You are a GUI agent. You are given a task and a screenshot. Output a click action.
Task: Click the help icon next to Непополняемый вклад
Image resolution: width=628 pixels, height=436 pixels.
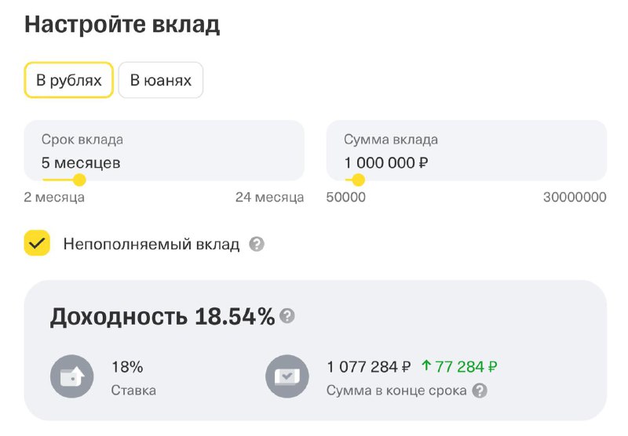click(x=257, y=244)
